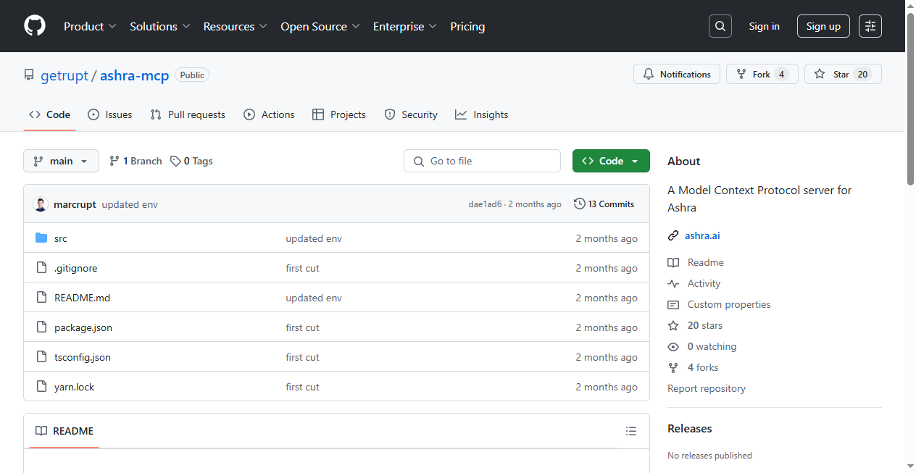The height and width of the screenshot is (473, 916).
Task: Click the bell icon on Notifications button
Action: 649,74
